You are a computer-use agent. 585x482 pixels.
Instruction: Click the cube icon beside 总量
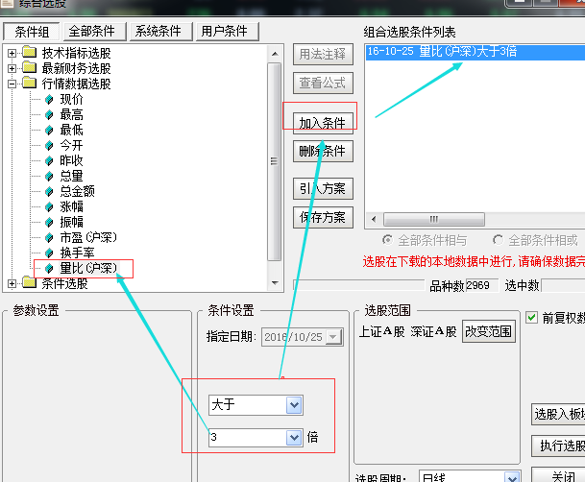[x=49, y=176]
